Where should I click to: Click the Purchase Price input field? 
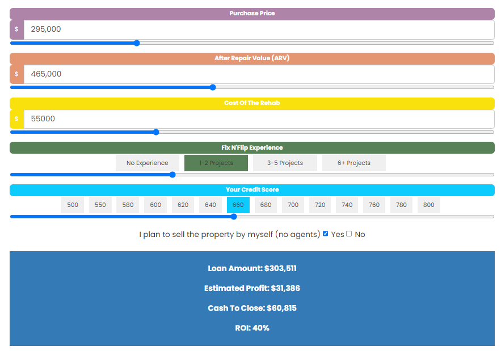(258, 29)
